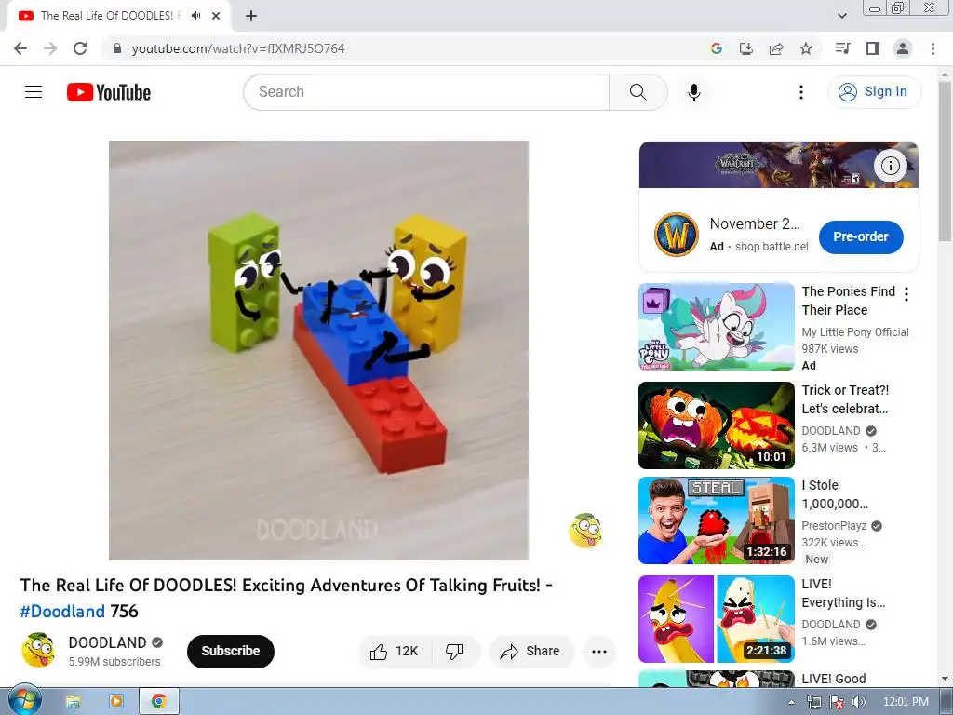Open the YouTube hamburger guide menu
The image size is (953, 715).
click(34, 92)
